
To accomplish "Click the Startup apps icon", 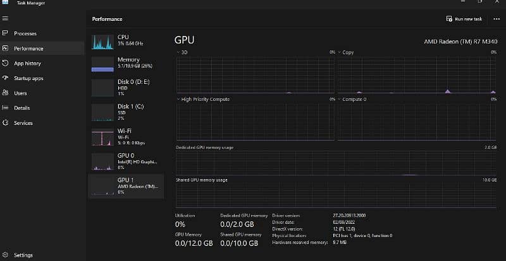I will (x=6, y=78).
